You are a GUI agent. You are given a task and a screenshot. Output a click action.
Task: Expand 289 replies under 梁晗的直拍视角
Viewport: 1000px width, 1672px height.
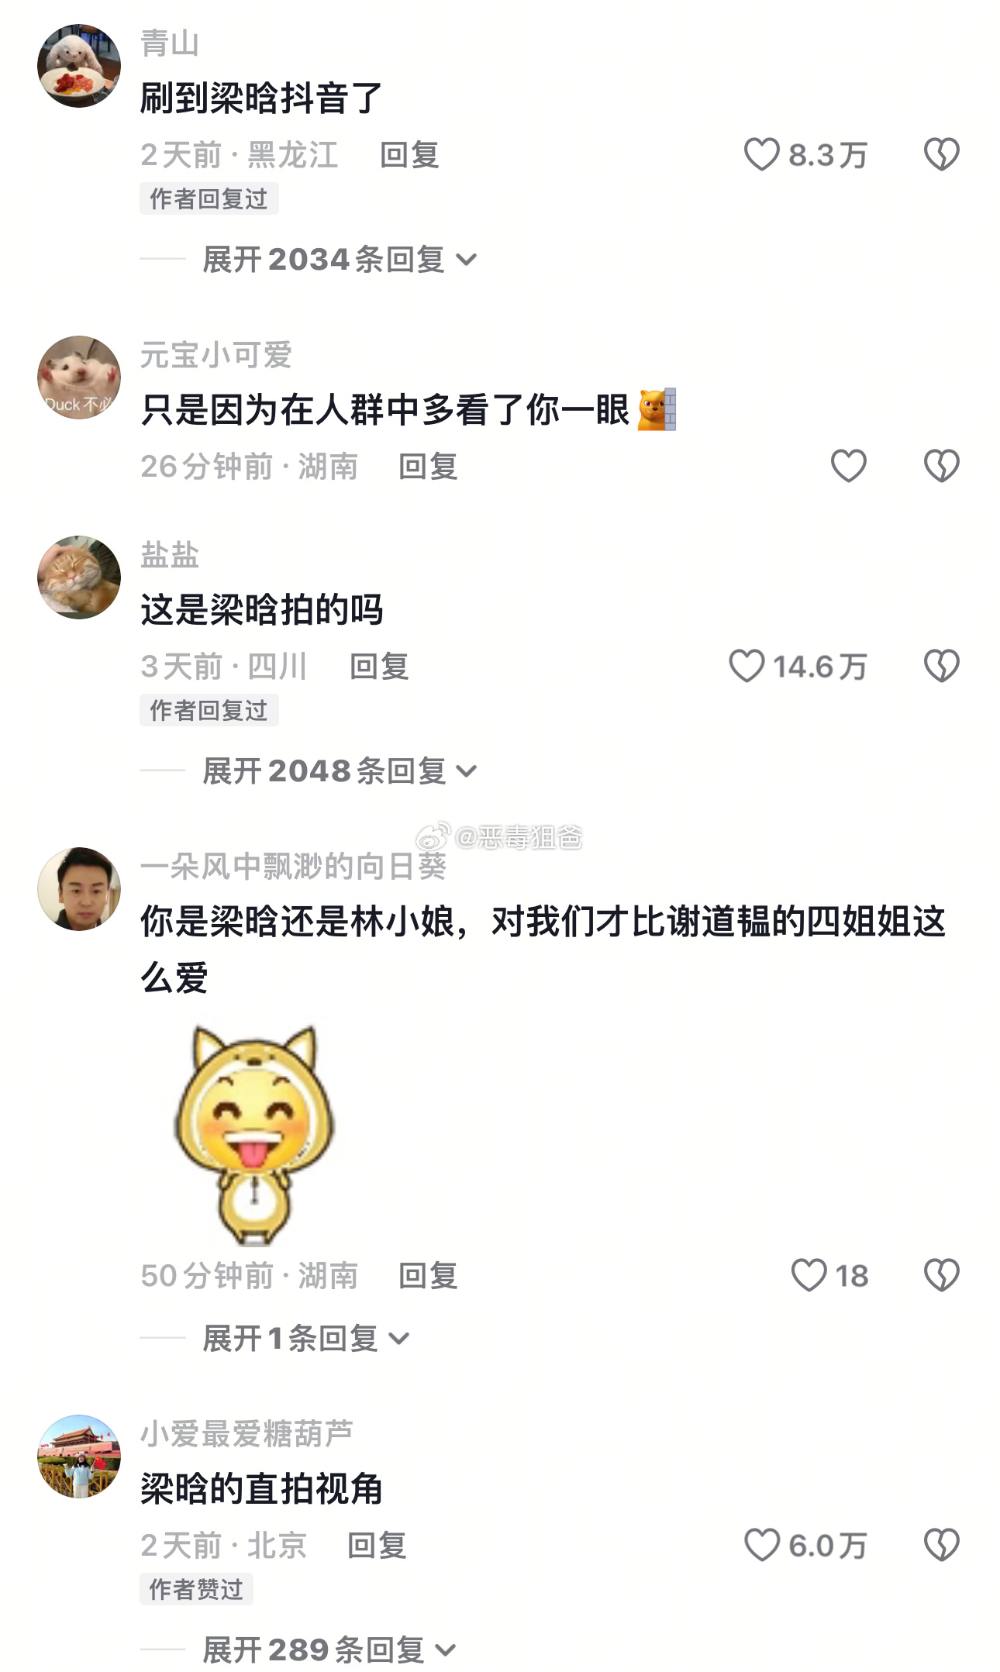pos(329,1650)
